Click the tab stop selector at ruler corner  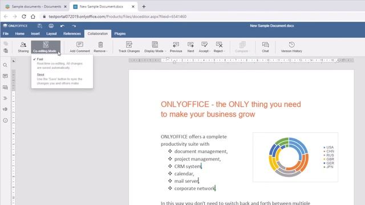tap(14, 61)
